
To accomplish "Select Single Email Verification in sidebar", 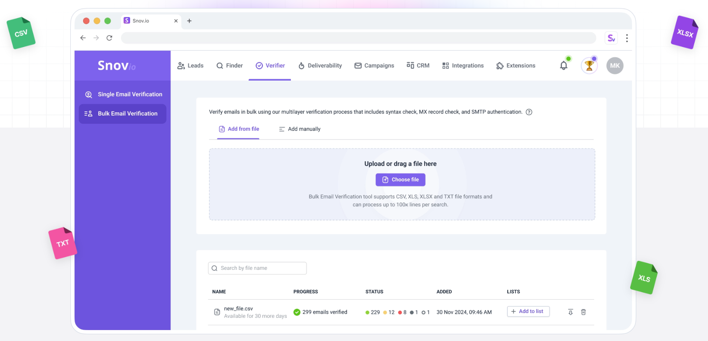I will click(x=123, y=94).
